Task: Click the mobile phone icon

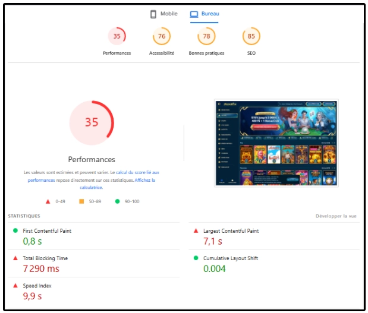Action: pyautogui.click(x=153, y=14)
